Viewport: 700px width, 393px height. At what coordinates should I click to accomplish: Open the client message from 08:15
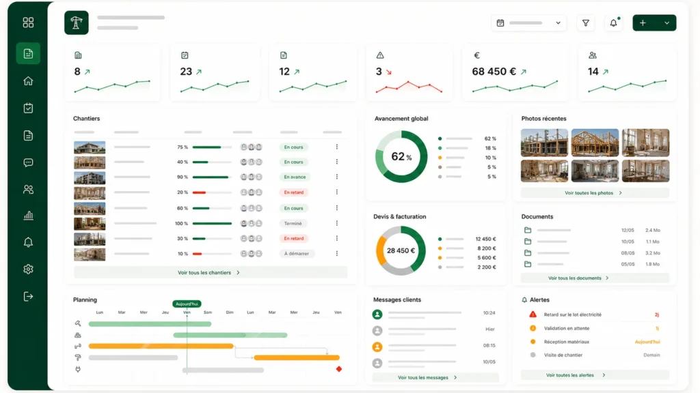coord(434,347)
